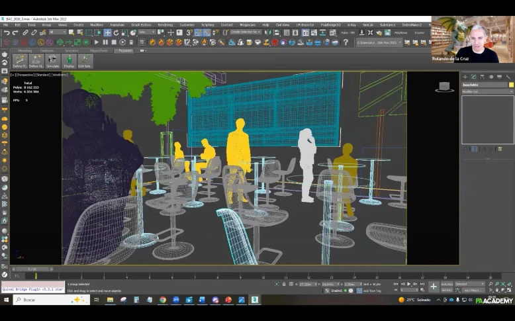Click the help question mark icon
Viewport: 515px width, 321px height.
coord(346,42)
